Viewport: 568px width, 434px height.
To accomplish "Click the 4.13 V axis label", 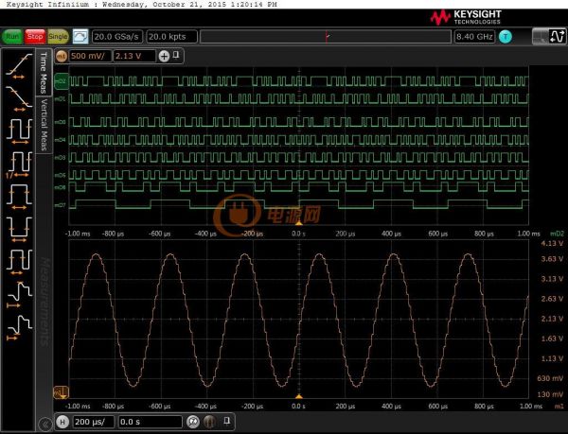I will click(x=552, y=243).
